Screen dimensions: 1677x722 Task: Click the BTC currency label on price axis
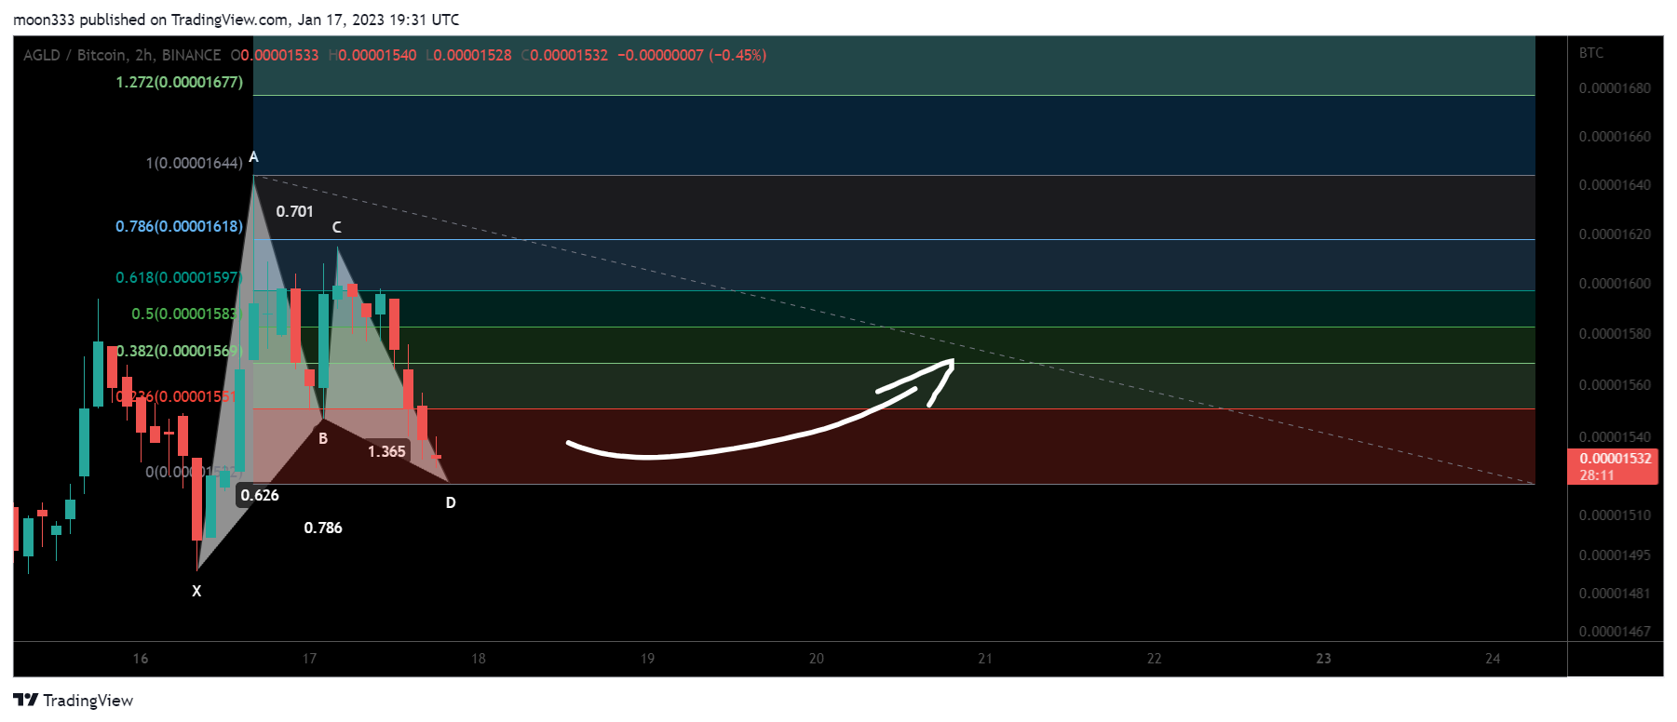coord(1591,53)
